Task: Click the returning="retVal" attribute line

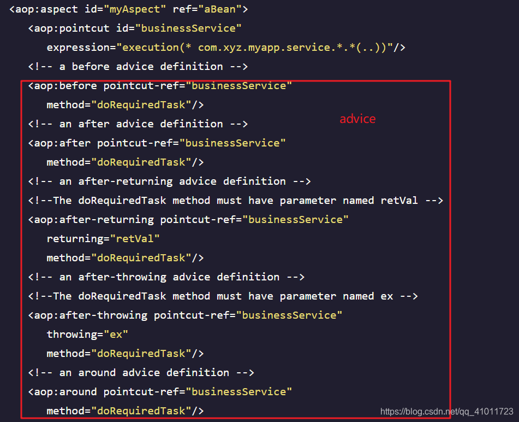Action: pyautogui.click(x=103, y=239)
